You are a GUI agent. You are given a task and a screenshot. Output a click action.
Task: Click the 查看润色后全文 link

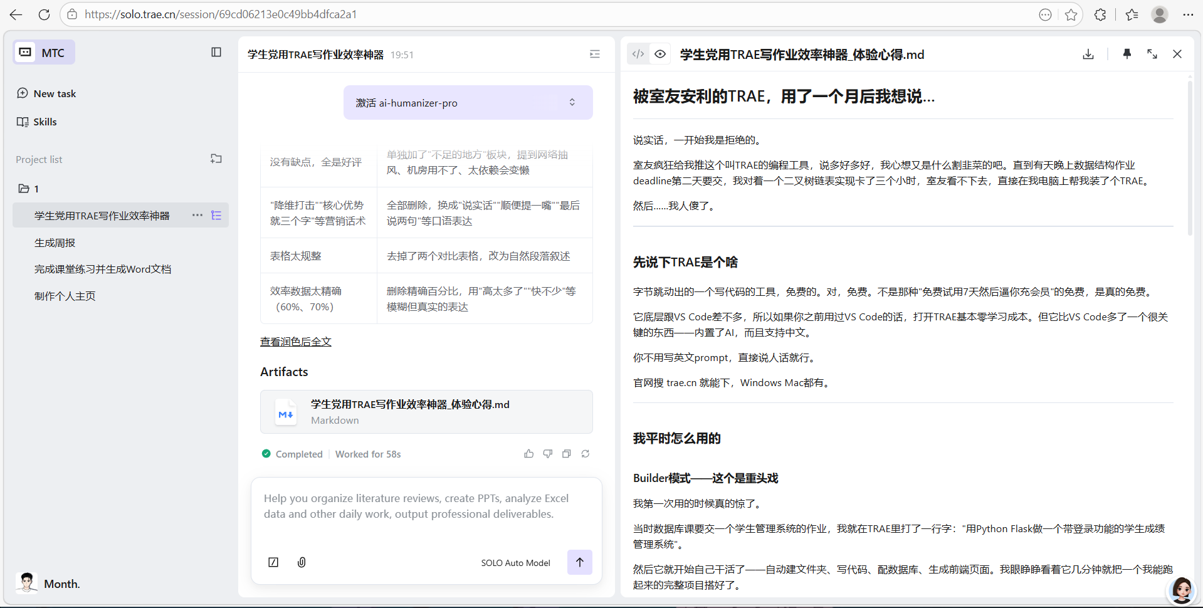coord(295,342)
